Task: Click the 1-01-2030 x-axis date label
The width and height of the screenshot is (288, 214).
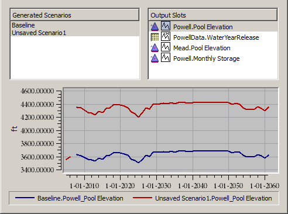Action: tap(156, 186)
